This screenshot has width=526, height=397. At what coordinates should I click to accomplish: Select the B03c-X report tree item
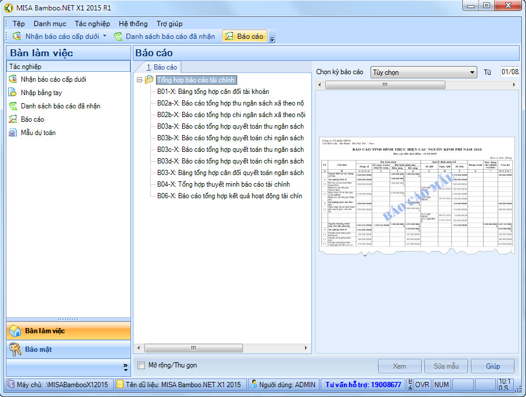pos(230,150)
